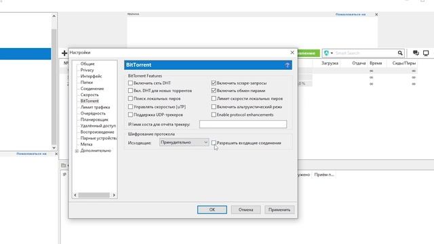
Task: Enable UDP tracker support checkbox
Action: [130, 115]
